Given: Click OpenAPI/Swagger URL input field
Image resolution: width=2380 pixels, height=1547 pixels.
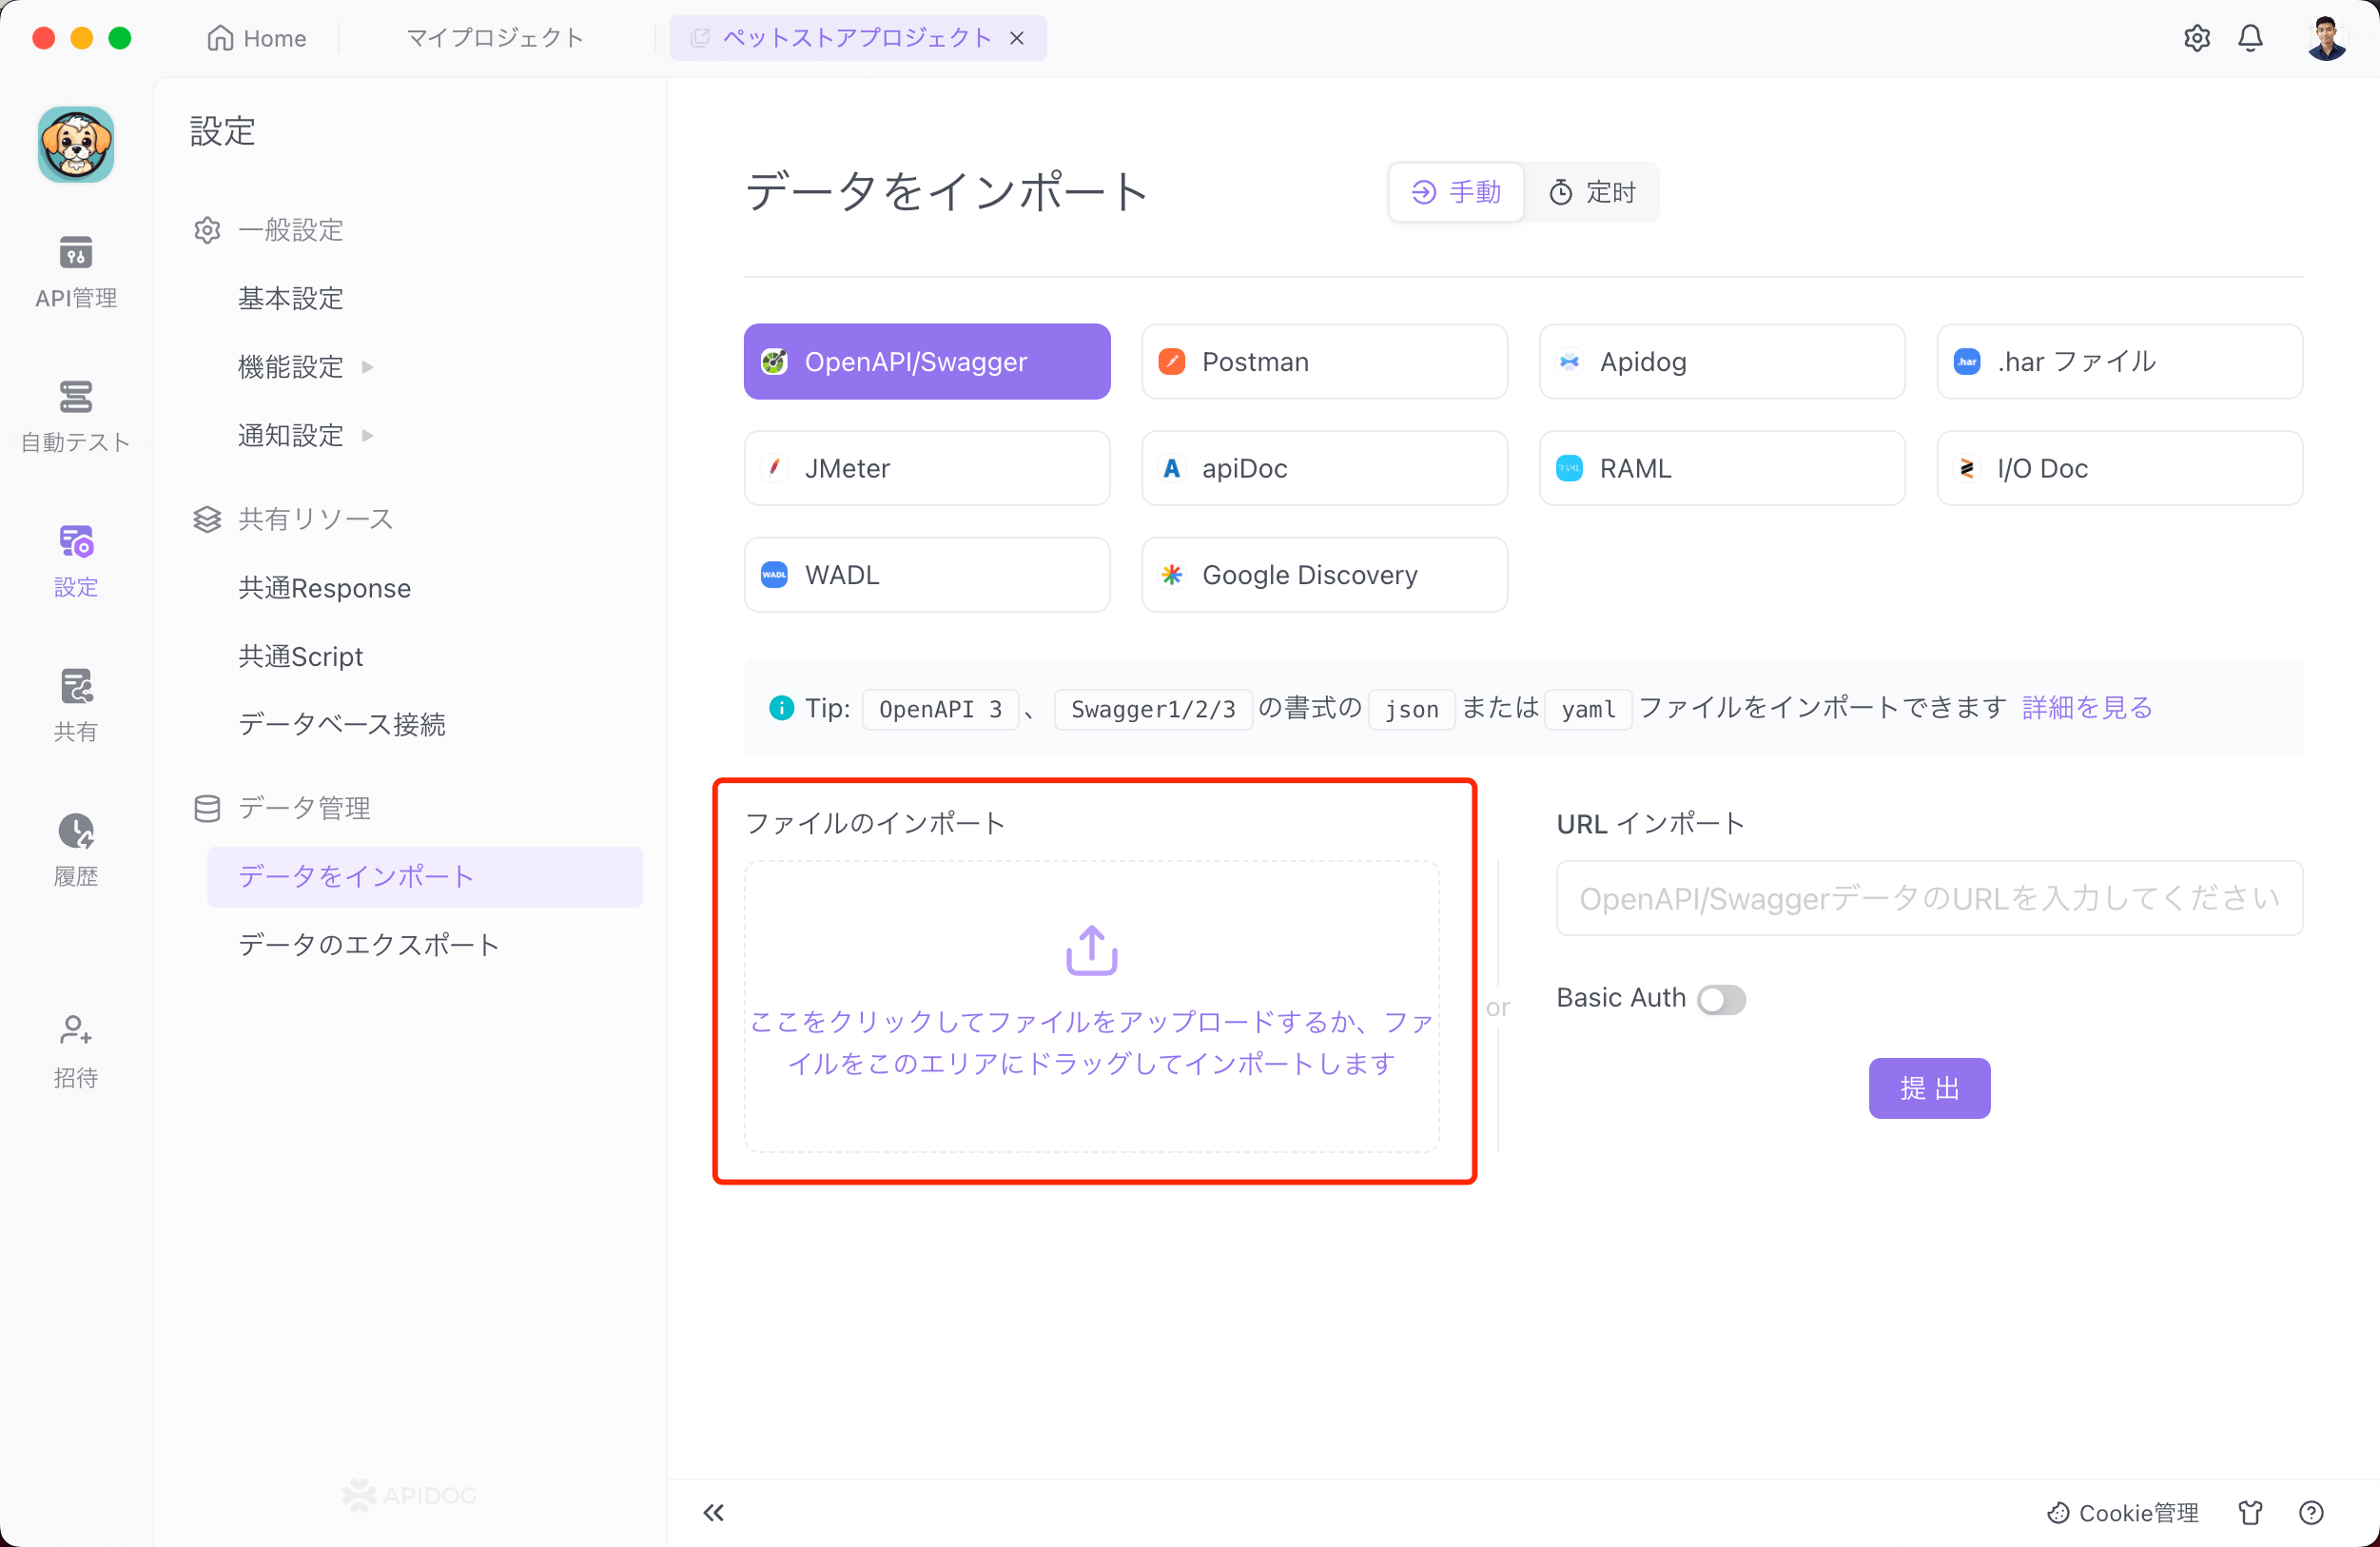Looking at the screenshot, I should pyautogui.click(x=1931, y=898).
